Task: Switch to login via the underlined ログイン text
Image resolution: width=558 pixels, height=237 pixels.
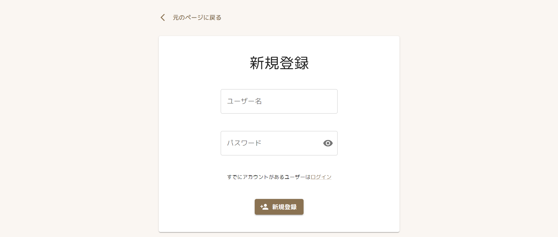Action: 321,177
